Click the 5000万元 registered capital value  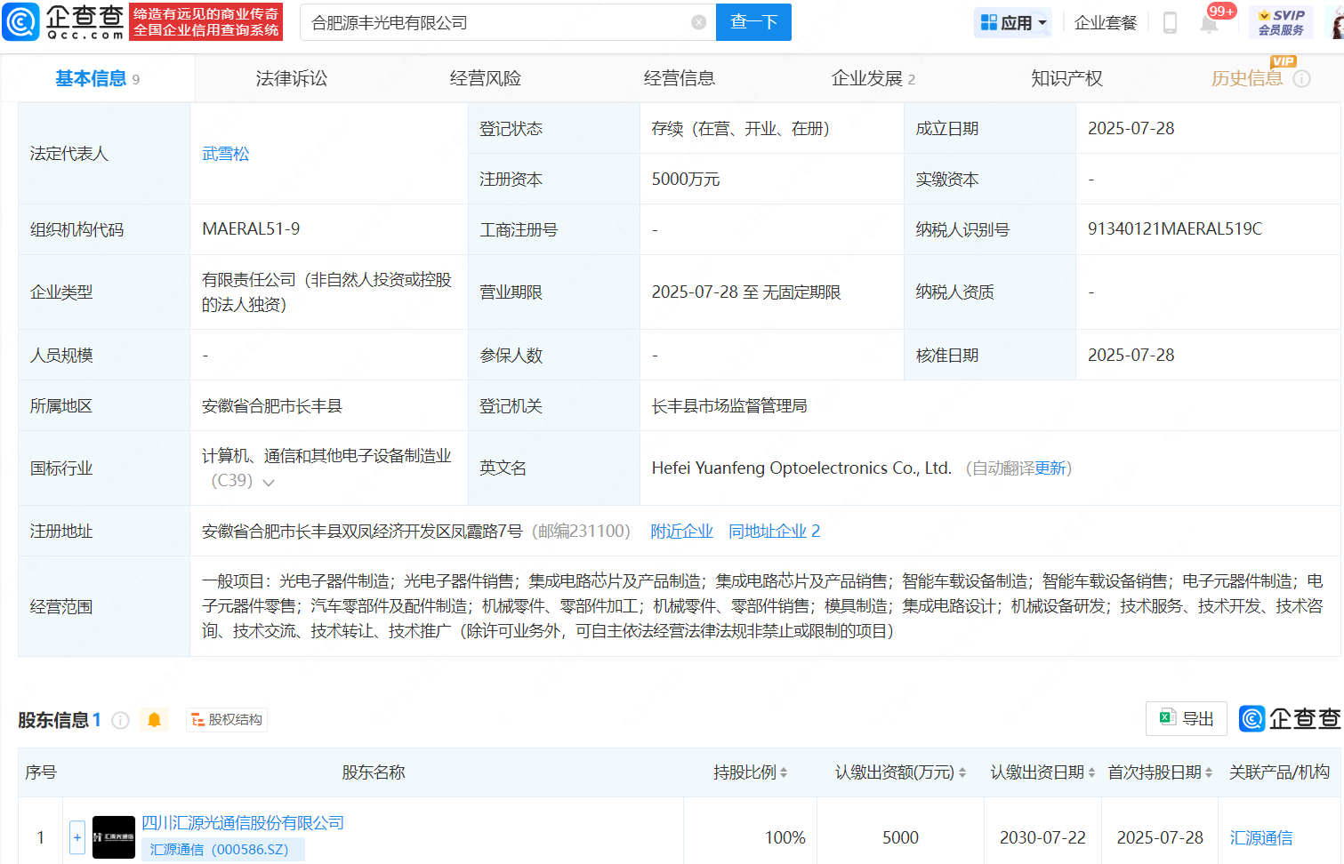[x=686, y=179]
